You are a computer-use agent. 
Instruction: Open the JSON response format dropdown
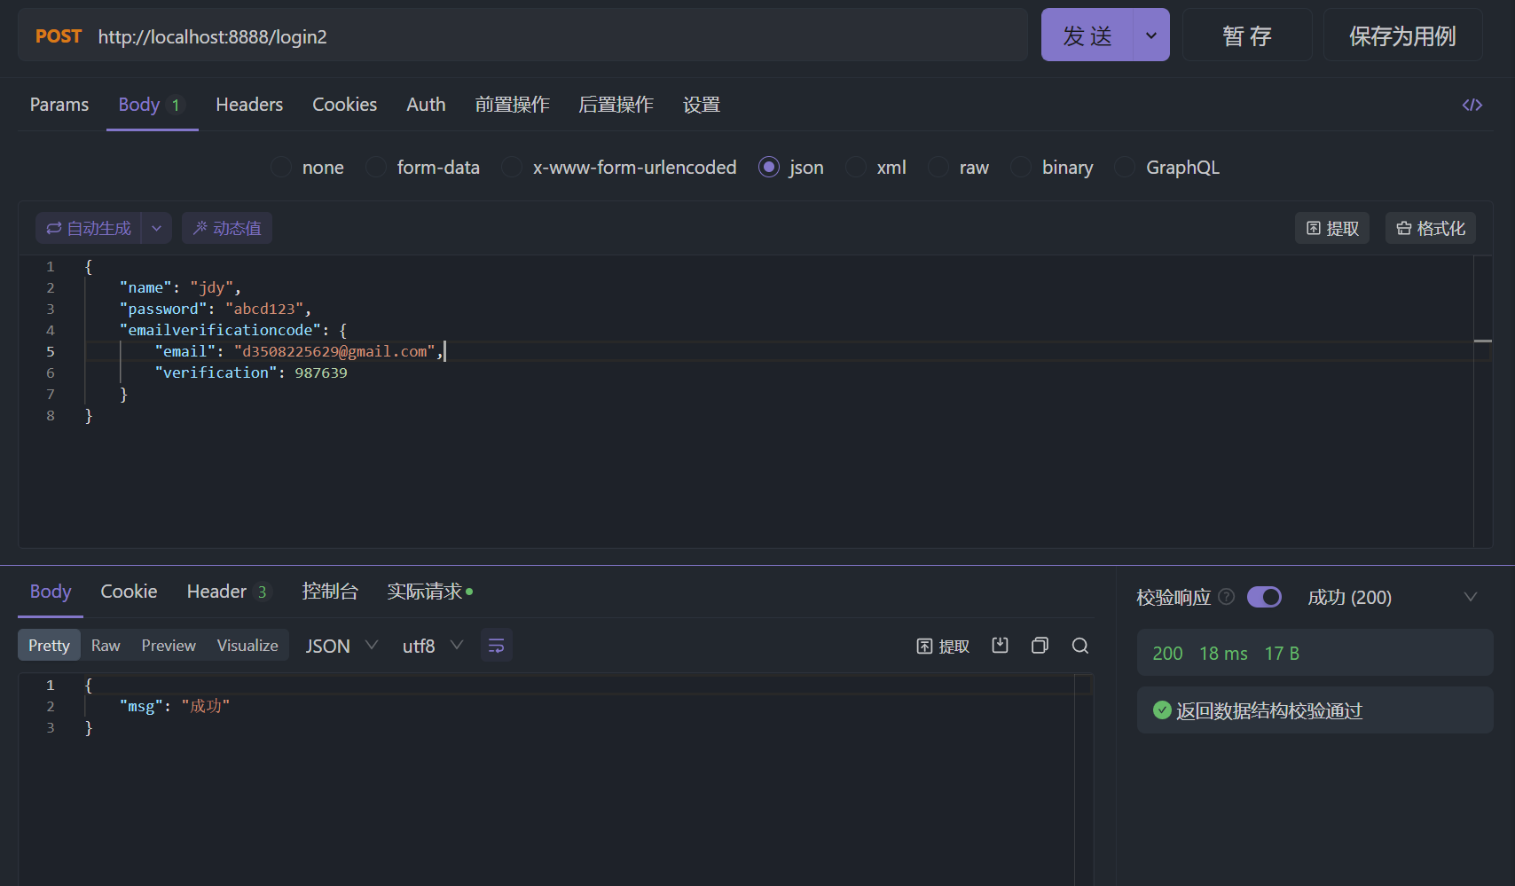(x=341, y=646)
